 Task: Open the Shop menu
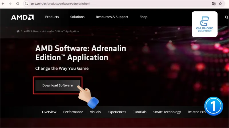pos(143,17)
